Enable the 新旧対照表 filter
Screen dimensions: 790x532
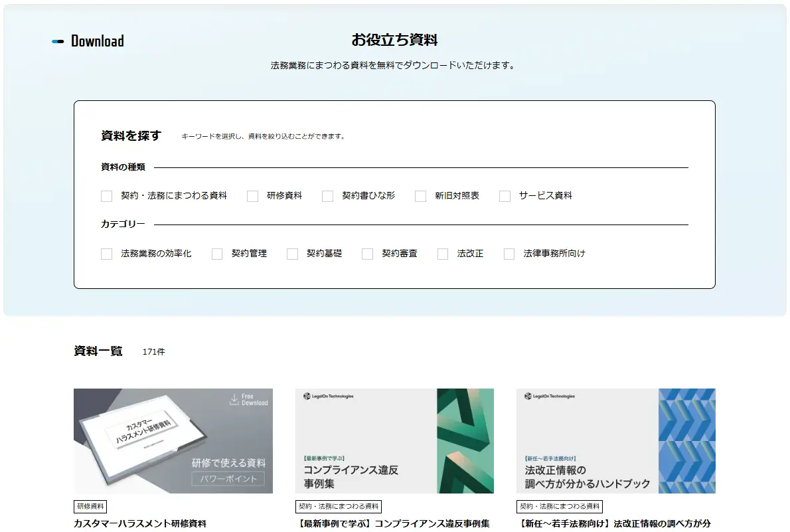pyautogui.click(x=420, y=195)
